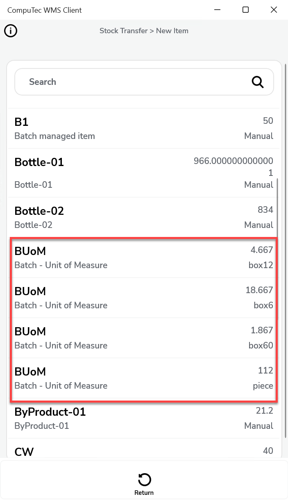Minimize the CompuTec WMS Client window
Image resolution: width=288 pixels, height=501 pixels.
click(x=217, y=10)
